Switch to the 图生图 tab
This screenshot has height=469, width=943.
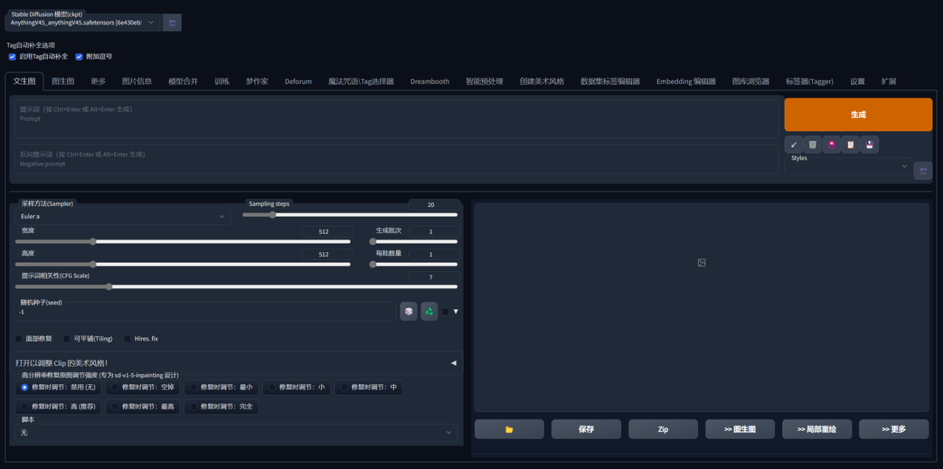pyautogui.click(x=63, y=82)
